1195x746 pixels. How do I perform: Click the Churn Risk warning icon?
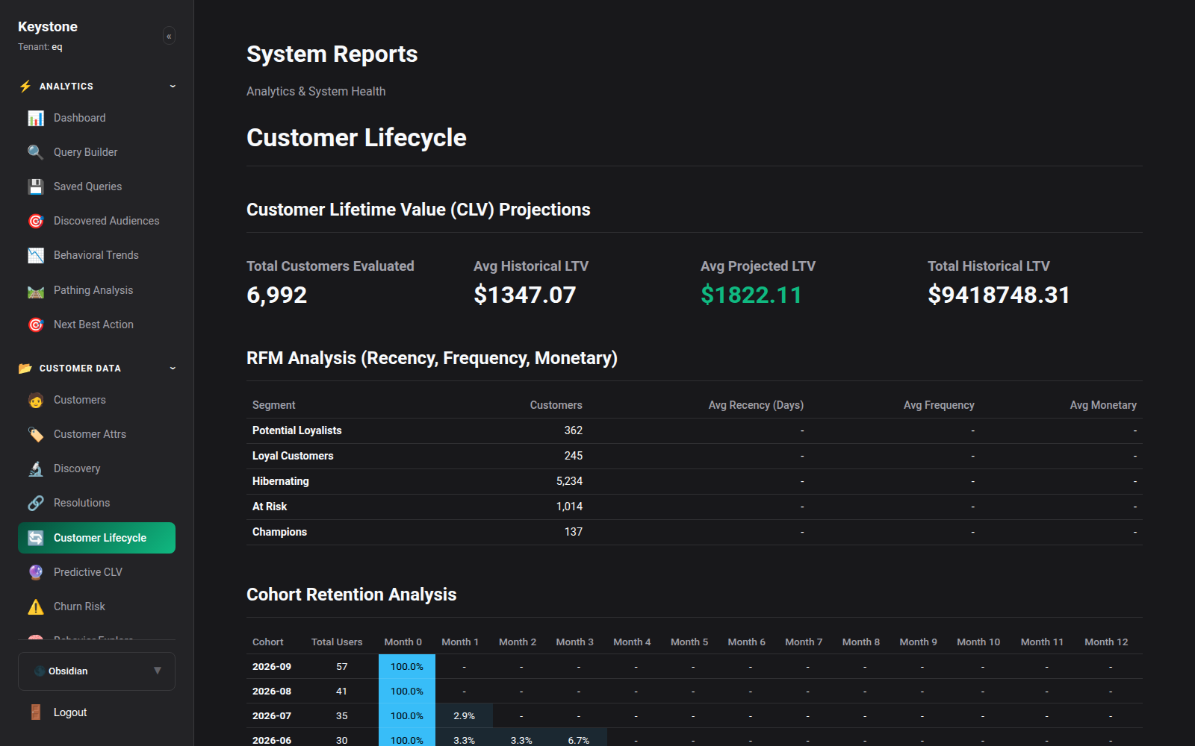tap(36, 606)
